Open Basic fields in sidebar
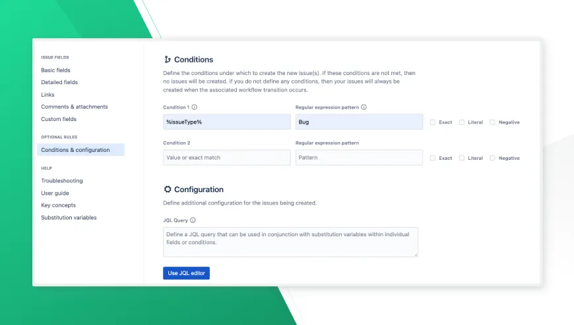Viewport: 574px width, 325px height. click(x=55, y=70)
